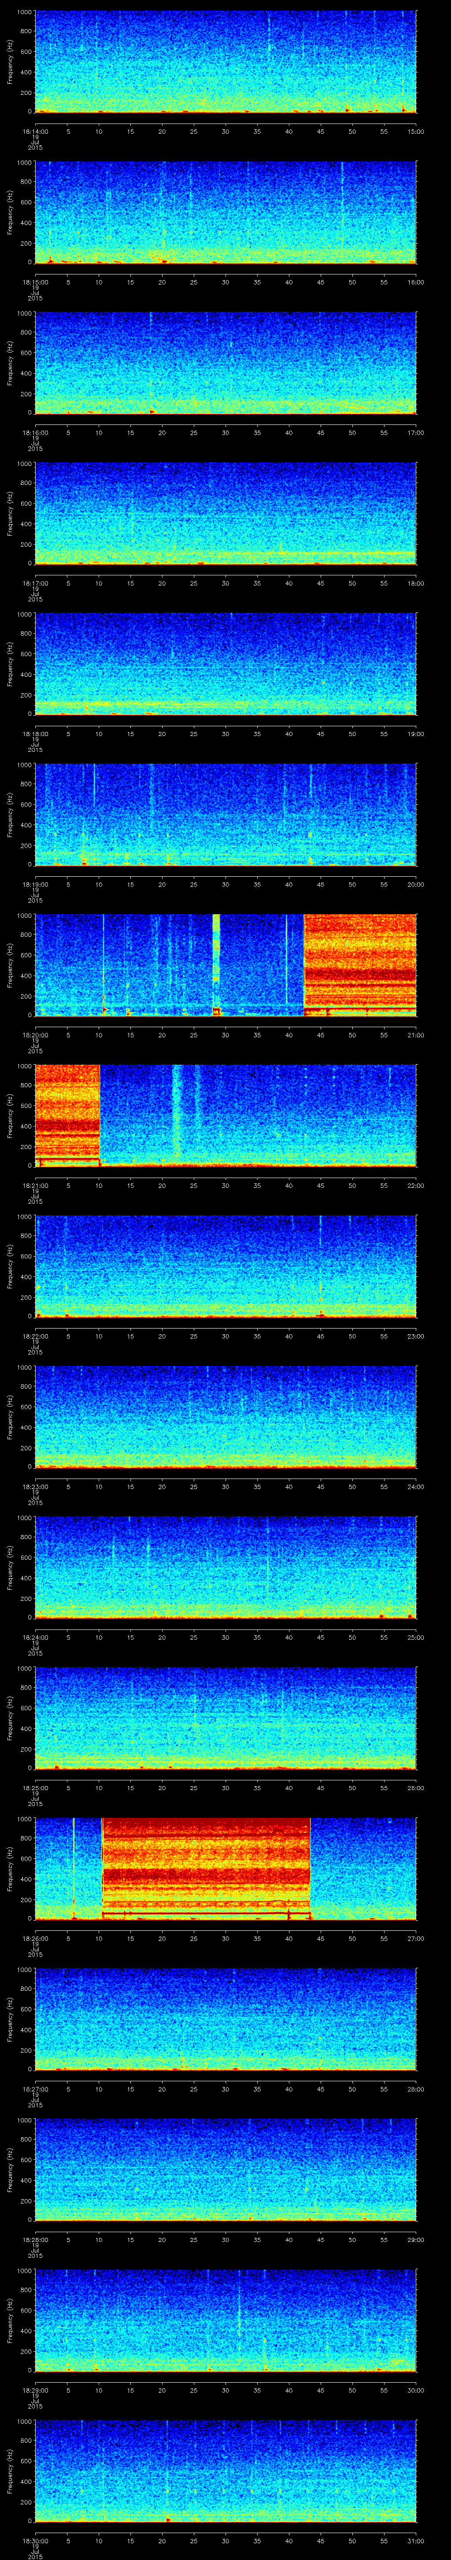The width and height of the screenshot is (451, 2560).
Task: Click the 18:16:00 start time label
Action: (x=35, y=433)
